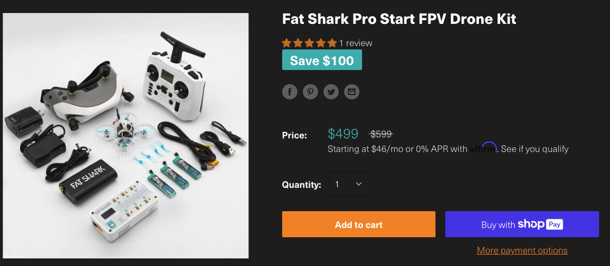Share product on Twitter
This screenshot has height=266, width=610.
[x=331, y=92]
